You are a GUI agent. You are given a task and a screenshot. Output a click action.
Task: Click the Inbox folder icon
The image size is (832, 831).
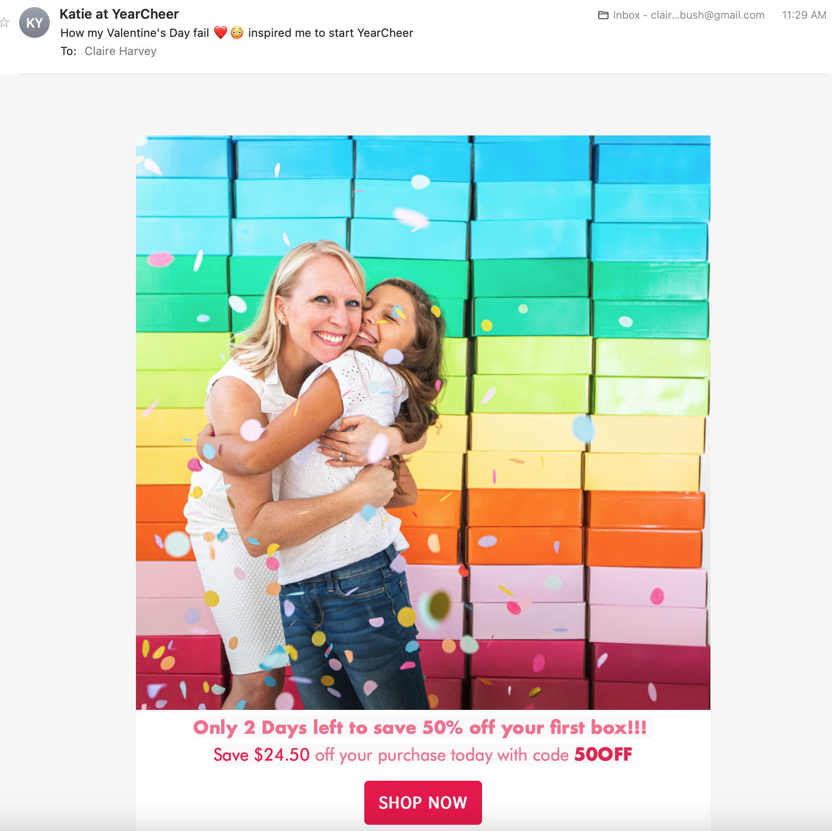pyautogui.click(x=603, y=15)
